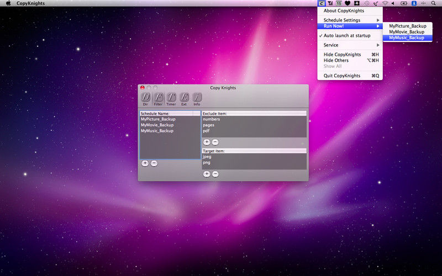442x276 pixels.
Task: Click the CopyKnights 'C' menu bar icon
Action: [x=322, y=3]
